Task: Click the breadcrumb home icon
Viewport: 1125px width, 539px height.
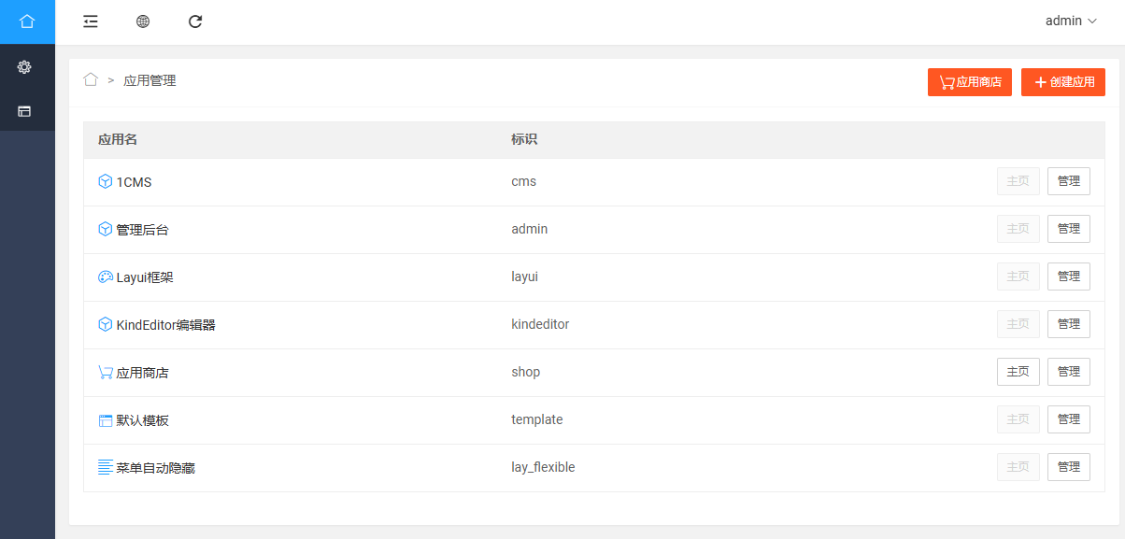Action: 91,80
